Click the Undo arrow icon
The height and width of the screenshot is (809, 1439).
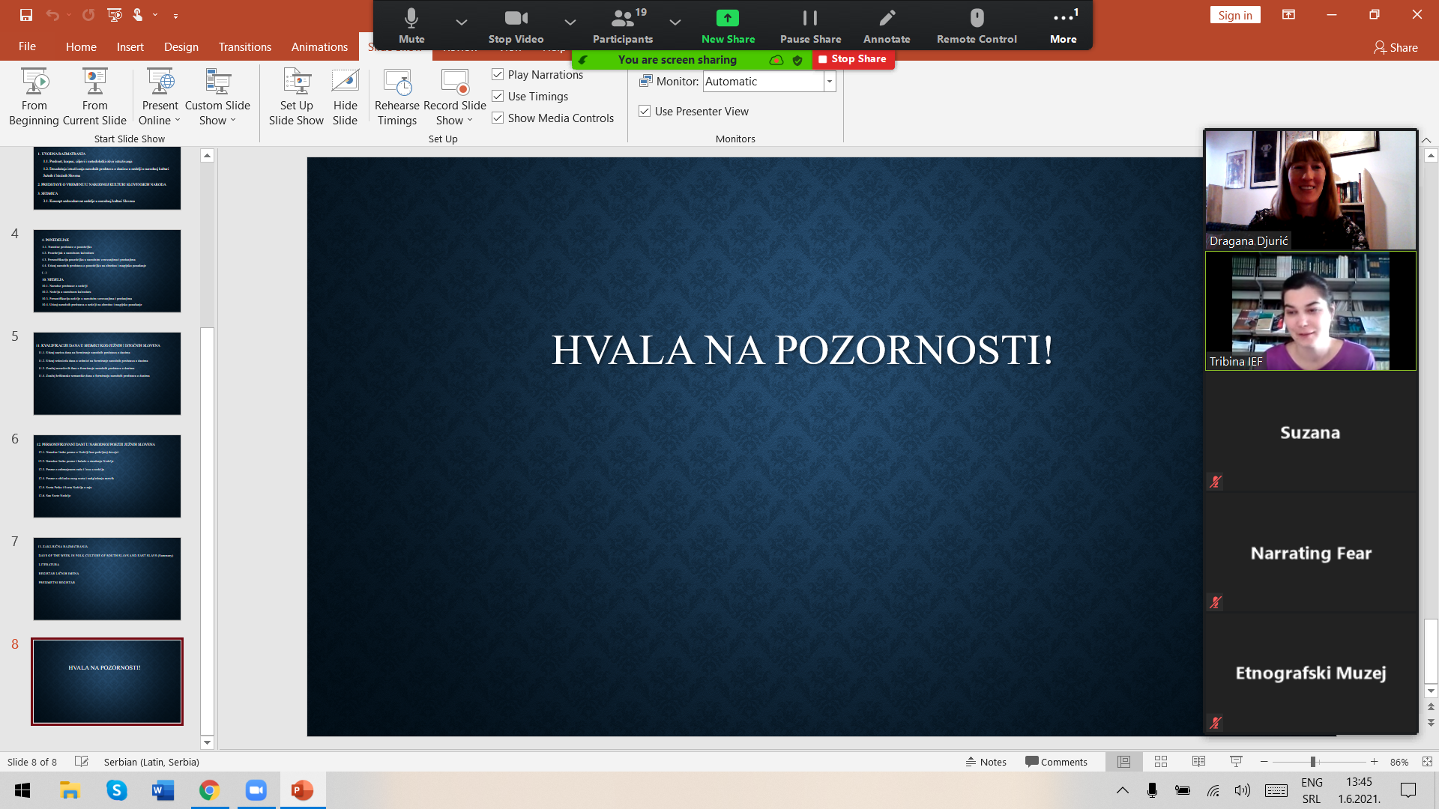pyautogui.click(x=52, y=14)
